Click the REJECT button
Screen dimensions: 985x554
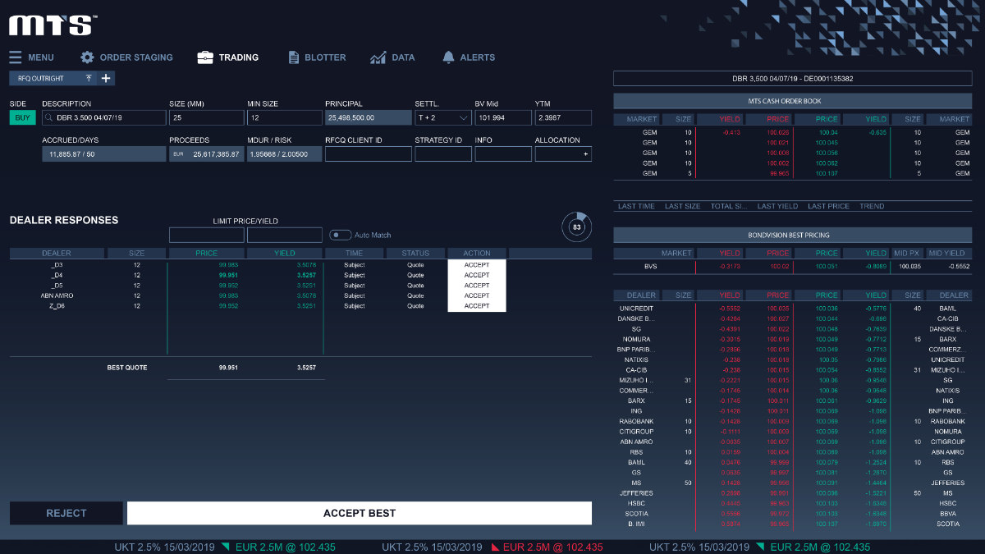coord(66,513)
